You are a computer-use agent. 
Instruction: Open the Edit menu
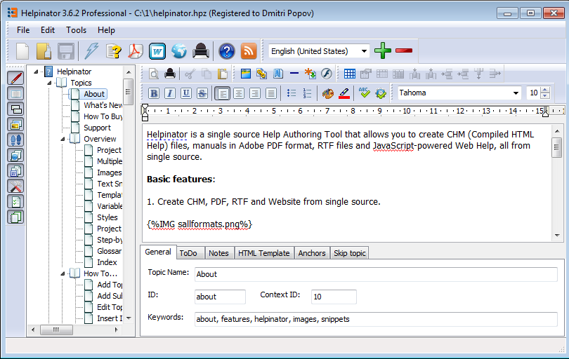point(48,30)
